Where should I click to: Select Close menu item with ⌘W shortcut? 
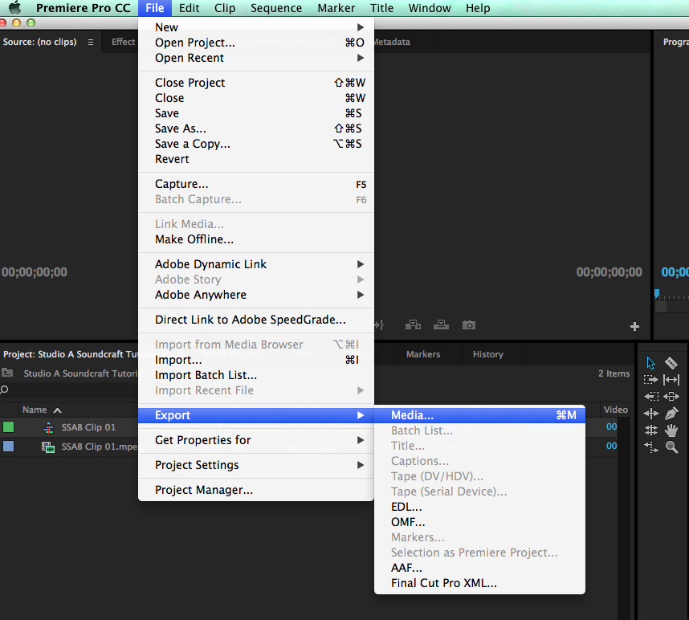click(x=255, y=98)
